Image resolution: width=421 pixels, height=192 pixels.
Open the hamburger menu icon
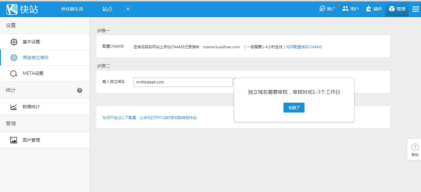pyautogui.click(x=415, y=9)
